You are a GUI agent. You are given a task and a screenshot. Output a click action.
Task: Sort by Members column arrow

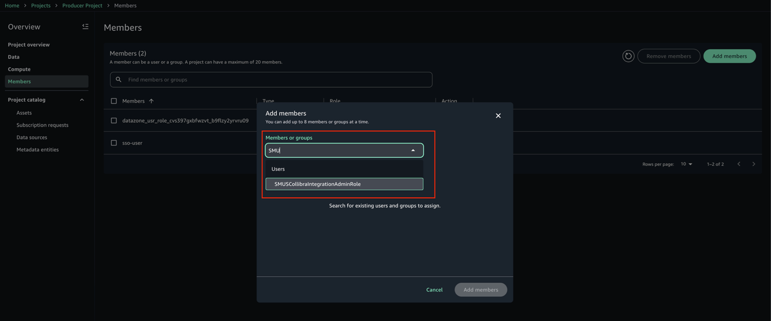(x=152, y=101)
